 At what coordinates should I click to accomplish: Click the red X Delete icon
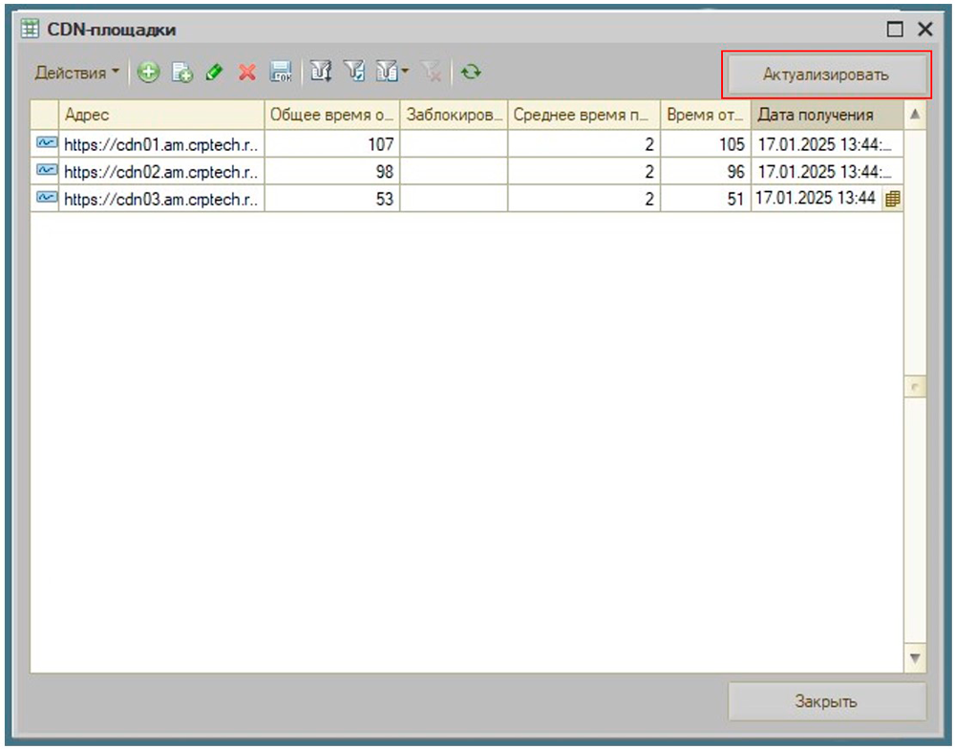click(247, 73)
